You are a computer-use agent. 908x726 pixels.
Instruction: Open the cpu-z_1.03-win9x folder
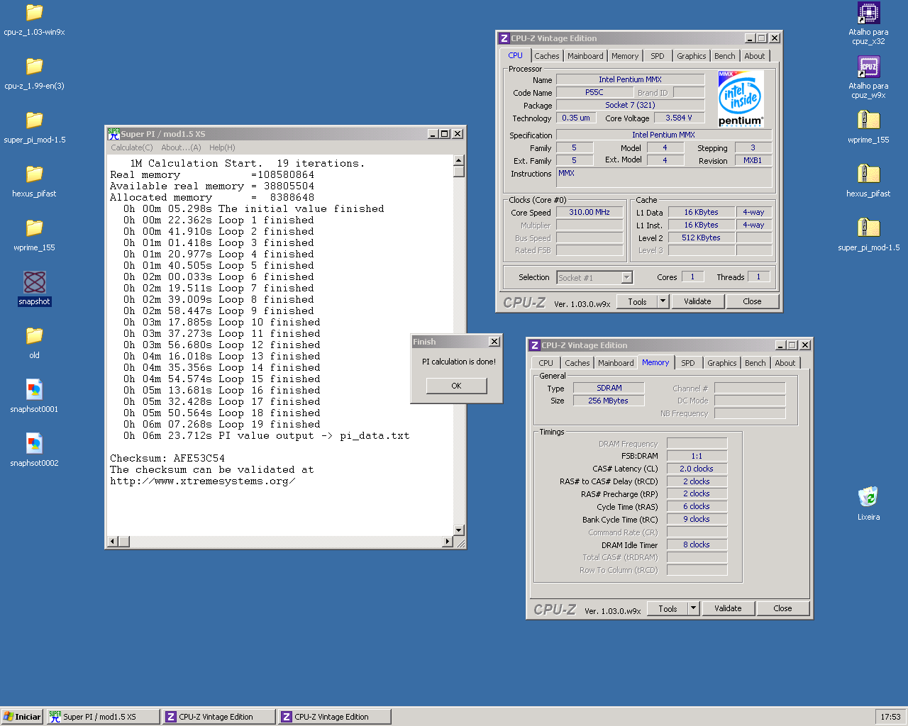(34, 13)
